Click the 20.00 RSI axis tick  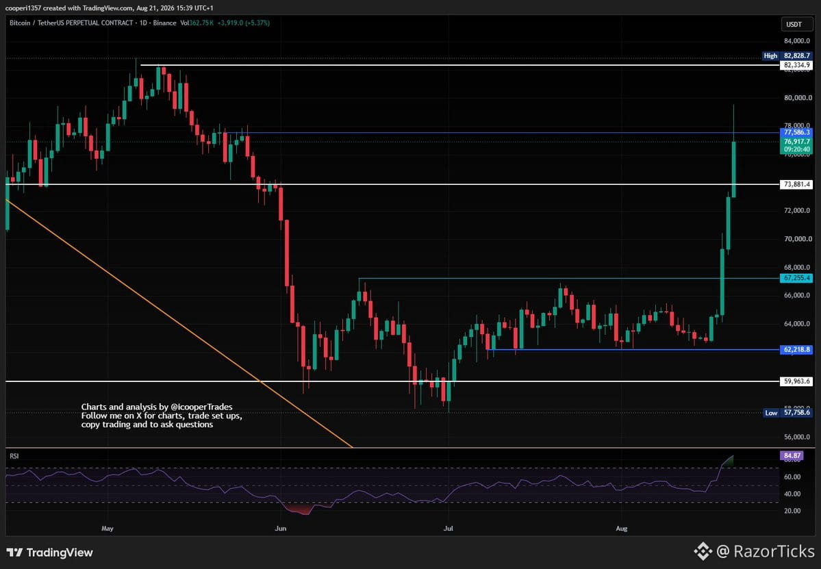click(x=792, y=511)
